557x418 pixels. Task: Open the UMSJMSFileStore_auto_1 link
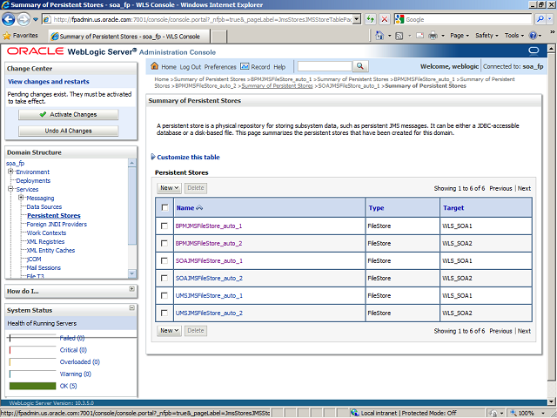209,295
